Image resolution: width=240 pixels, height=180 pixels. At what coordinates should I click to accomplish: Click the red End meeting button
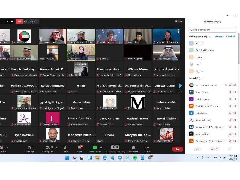pyautogui.click(x=178, y=149)
